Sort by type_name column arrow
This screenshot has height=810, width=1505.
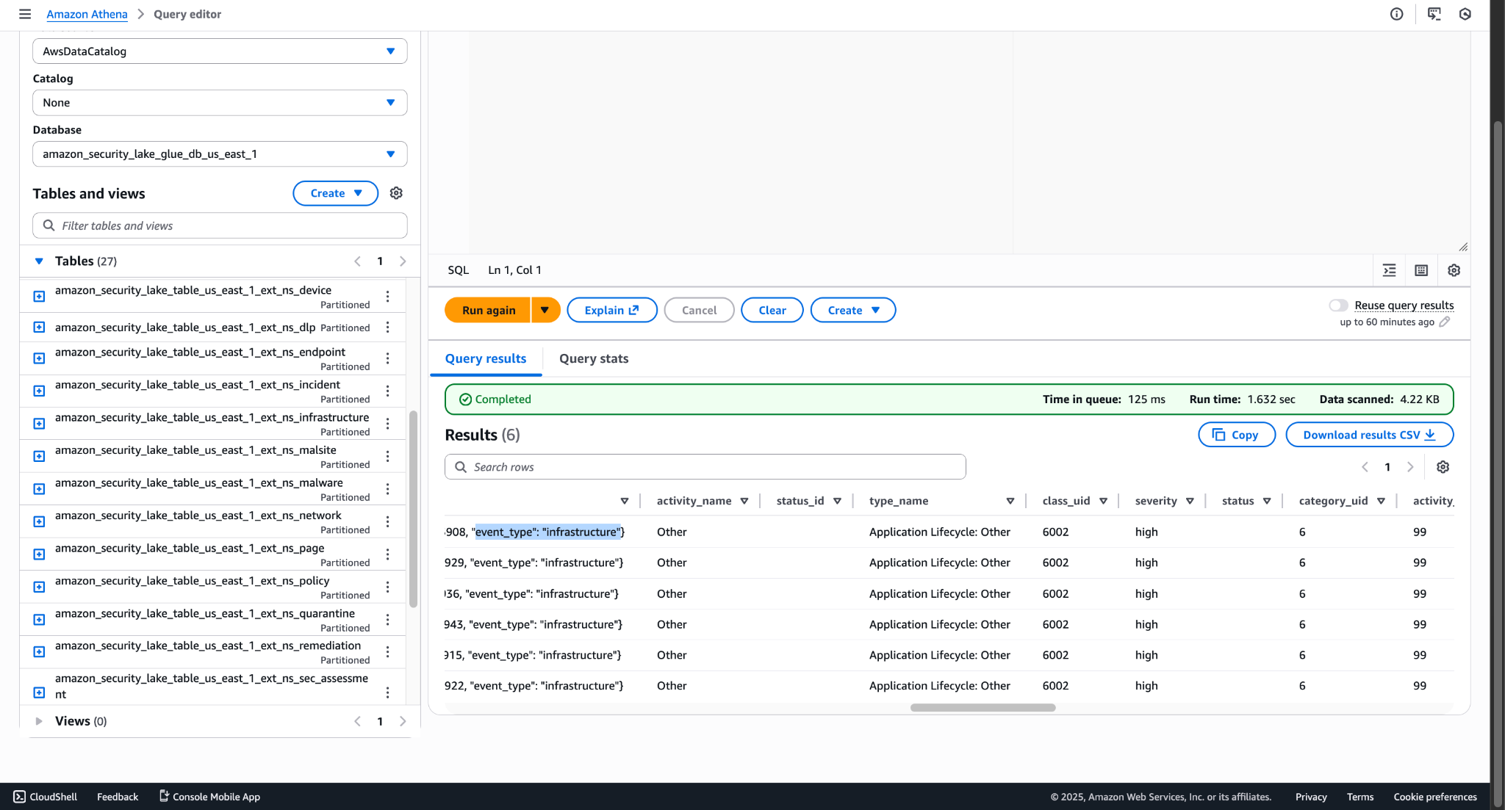tap(1010, 501)
